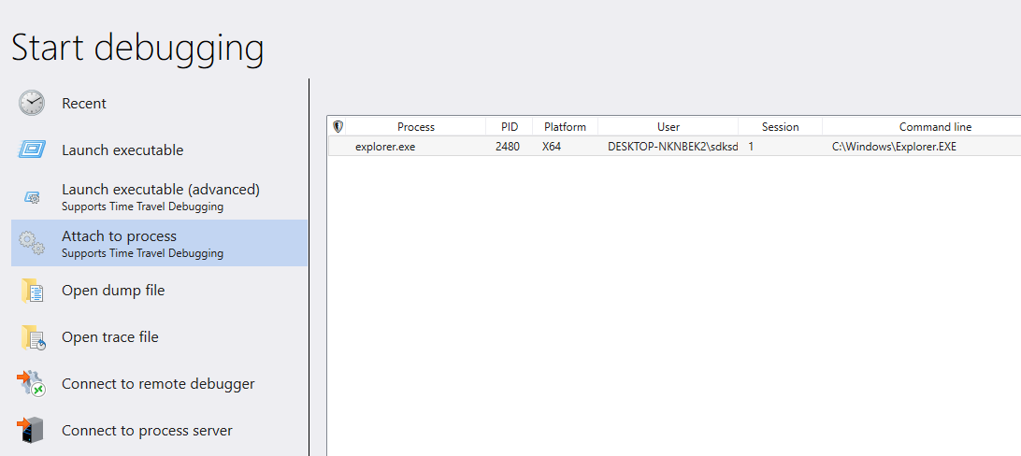The width and height of the screenshot is (1021, 456).
Task: Select the explorer.exe process row
Action: (x=674, y=147)
